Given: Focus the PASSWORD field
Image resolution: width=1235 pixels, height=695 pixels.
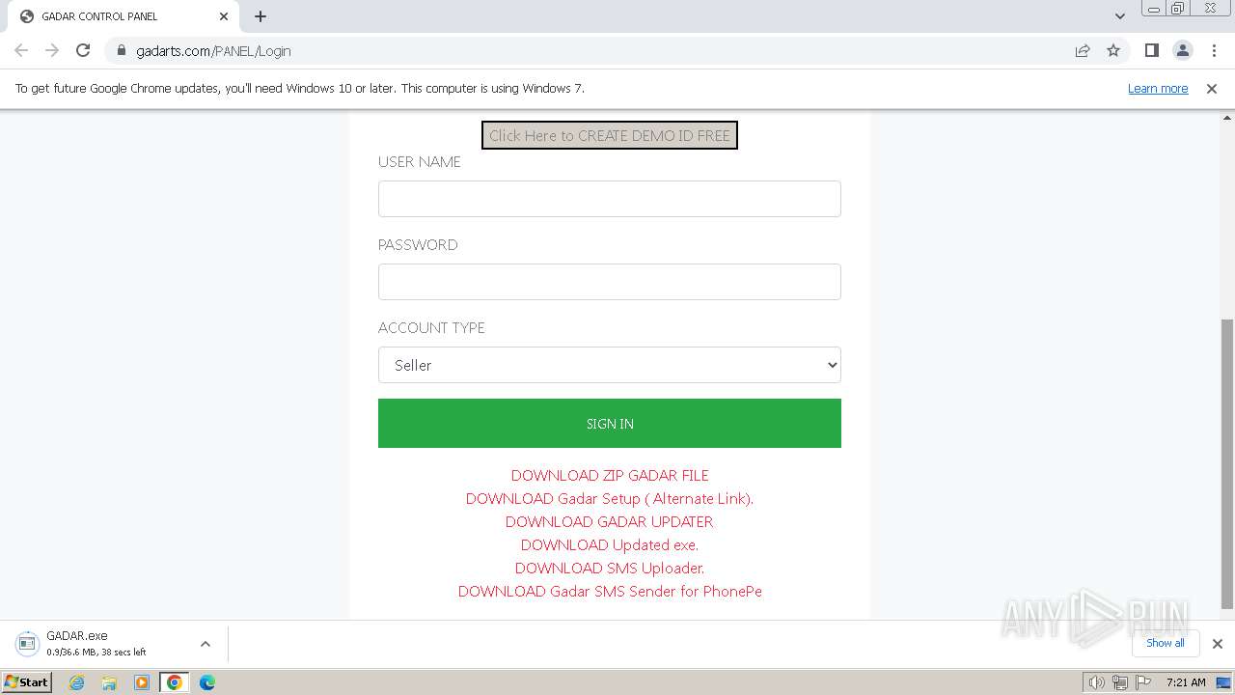Looking at the screenshot, I should pyautogui.click(x=610, y=282).
